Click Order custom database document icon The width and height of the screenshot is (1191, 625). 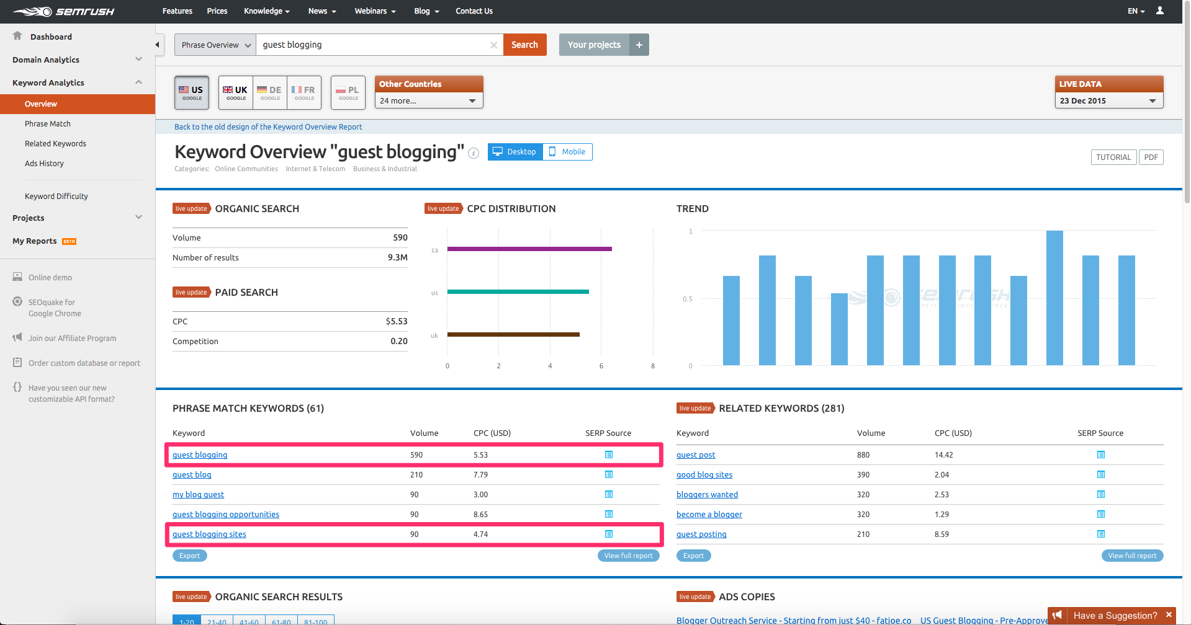click(x=17, y=362)
